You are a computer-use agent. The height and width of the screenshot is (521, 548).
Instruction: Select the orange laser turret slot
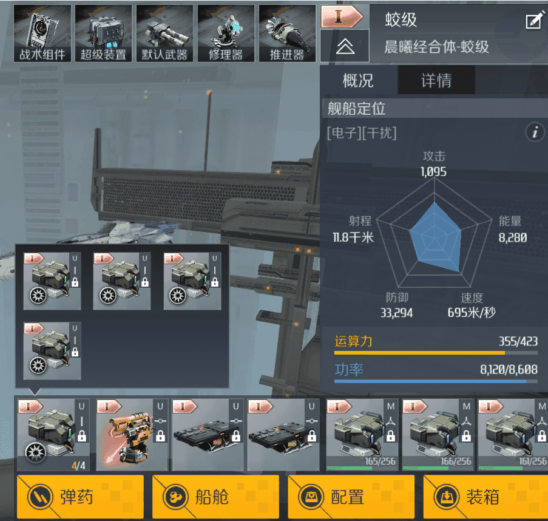click(132, 435)
